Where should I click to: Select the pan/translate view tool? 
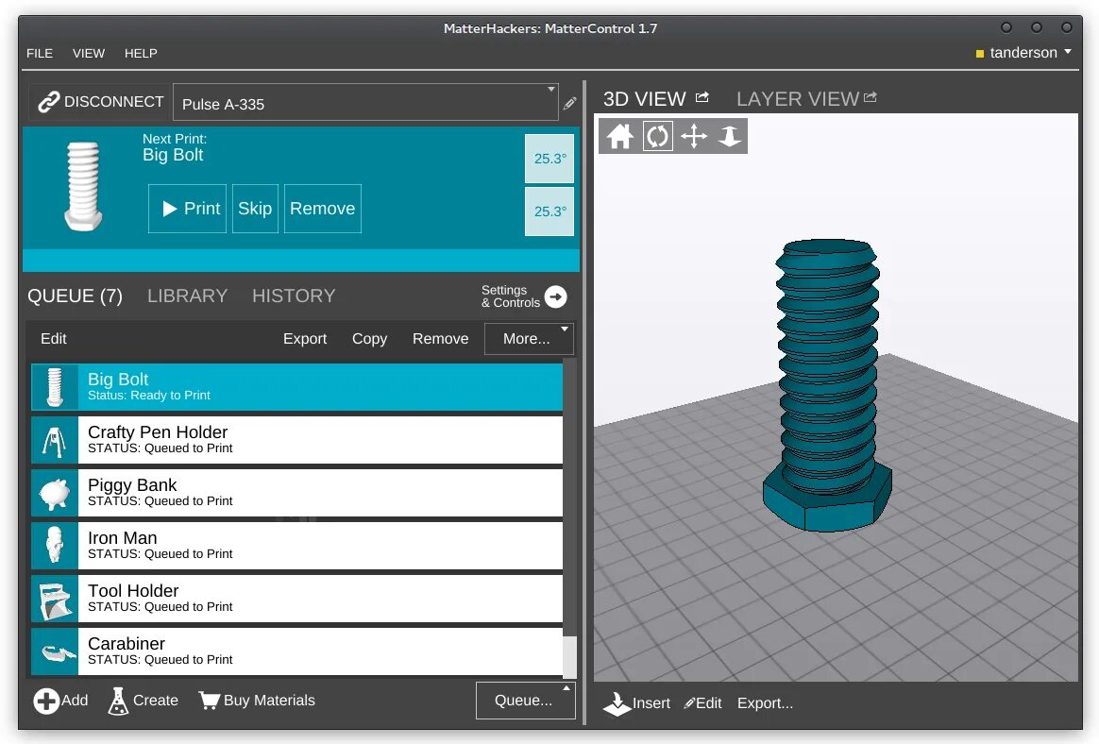694,136
